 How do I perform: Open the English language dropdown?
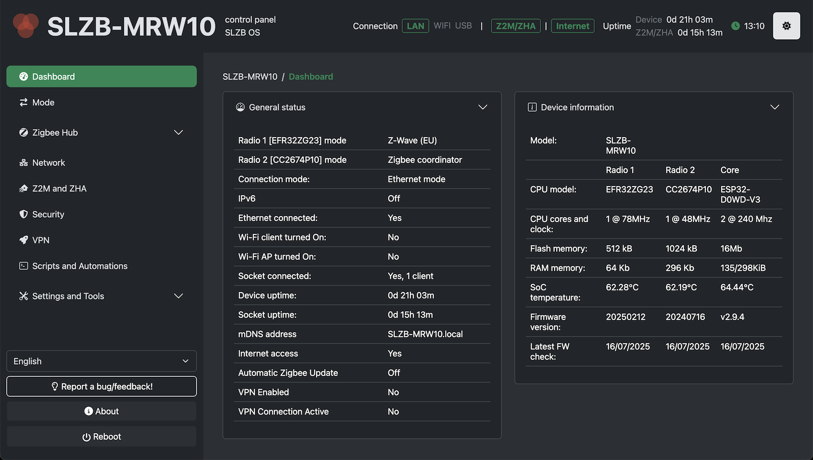tap(101, 361)
